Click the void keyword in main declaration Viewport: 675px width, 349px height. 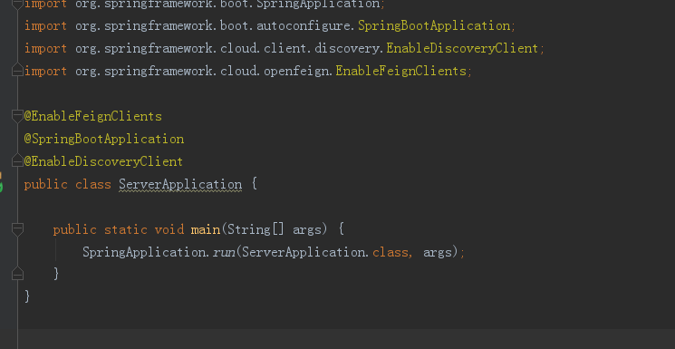(x=169, y=229)
